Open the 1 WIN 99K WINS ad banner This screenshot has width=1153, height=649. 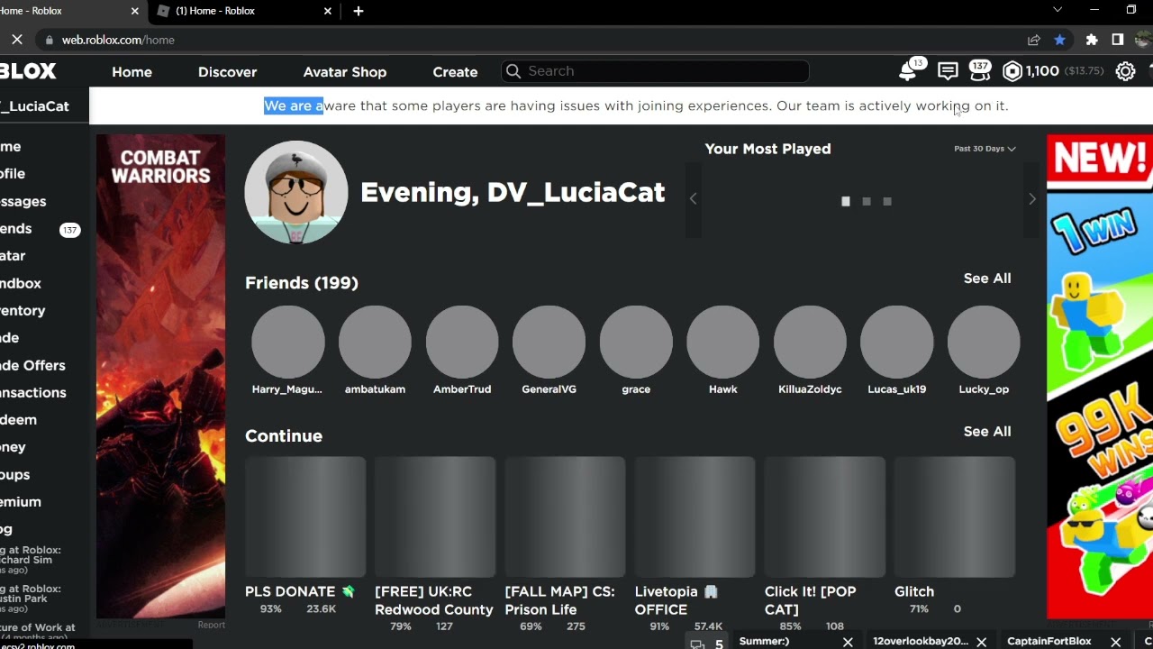pos(1100,377)
